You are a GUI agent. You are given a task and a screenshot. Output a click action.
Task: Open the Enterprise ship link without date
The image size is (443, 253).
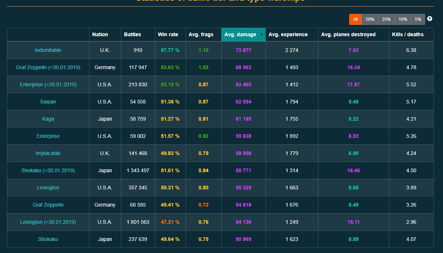click(x=48, y=136)
